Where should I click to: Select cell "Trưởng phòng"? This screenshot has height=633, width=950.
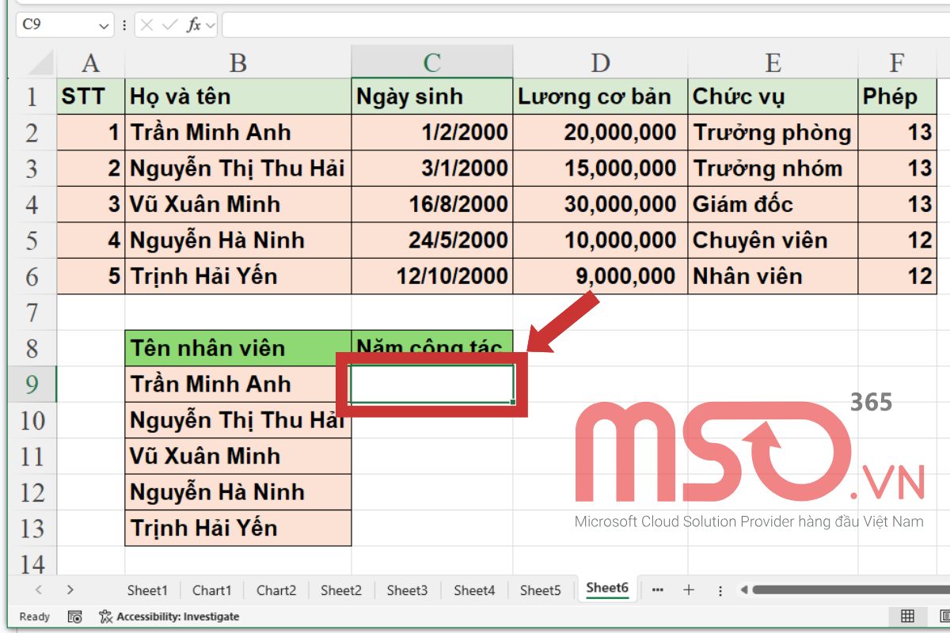[773, 132]
